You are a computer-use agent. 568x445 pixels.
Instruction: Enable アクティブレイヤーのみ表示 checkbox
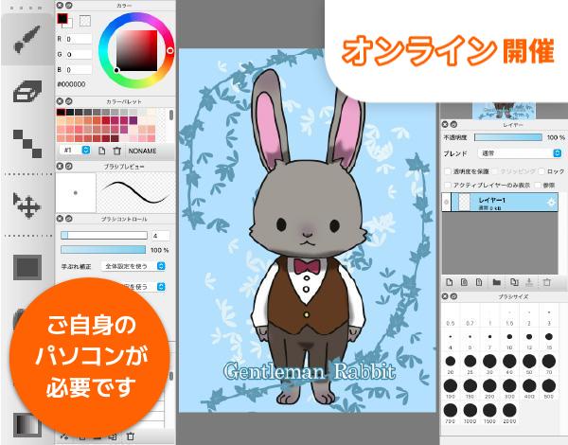pyautogui.click(x=448, y=185)
